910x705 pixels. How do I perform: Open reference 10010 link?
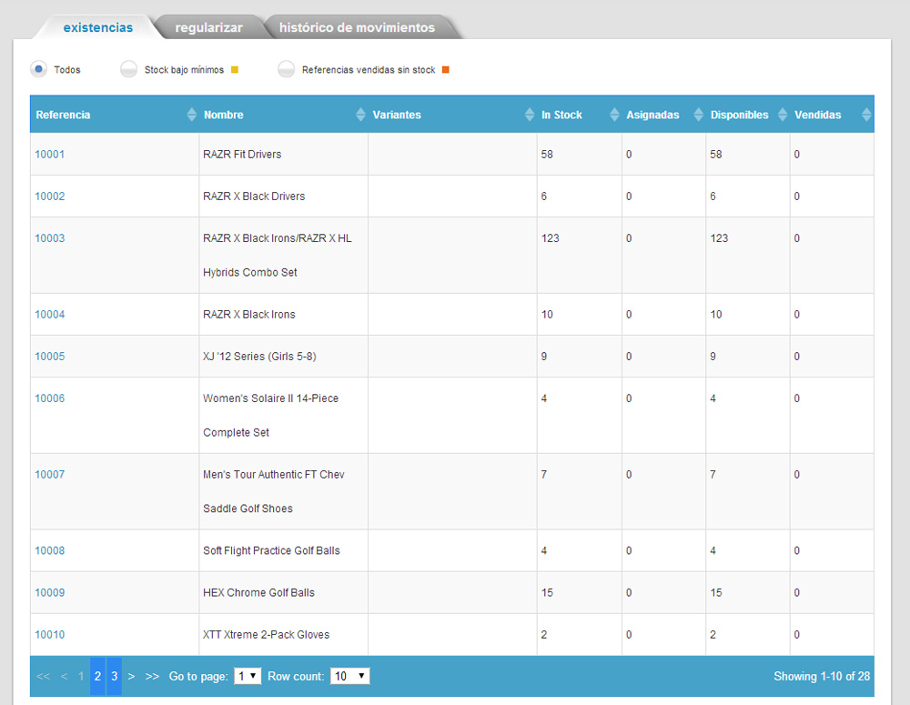coord(50,634)
